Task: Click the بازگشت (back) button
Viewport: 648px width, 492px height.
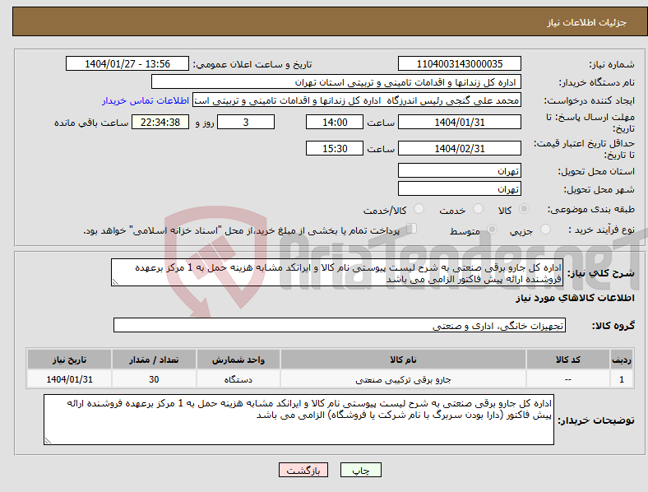Action: coord(303,470)
